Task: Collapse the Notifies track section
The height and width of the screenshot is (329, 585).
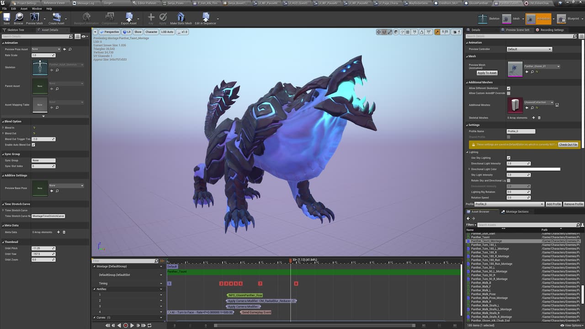Action: 95,289
